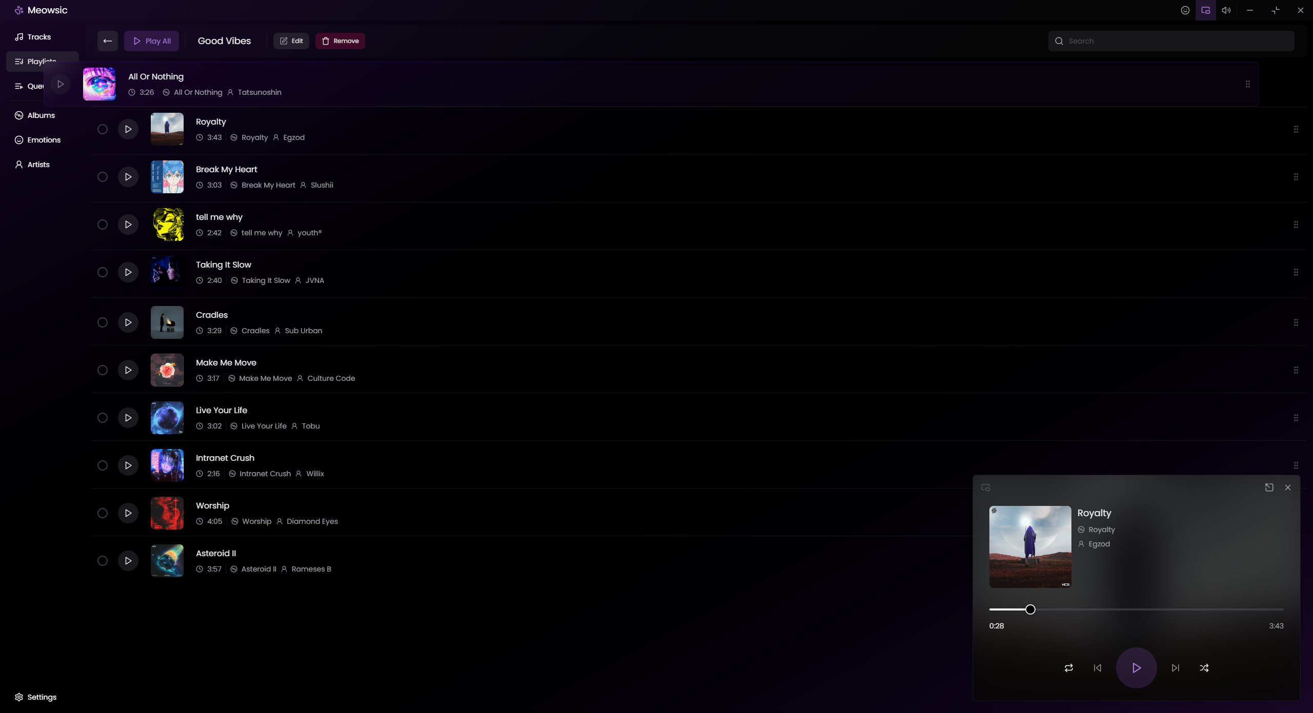Remove the Good Vibes playlist

click(x=340, y=41)
